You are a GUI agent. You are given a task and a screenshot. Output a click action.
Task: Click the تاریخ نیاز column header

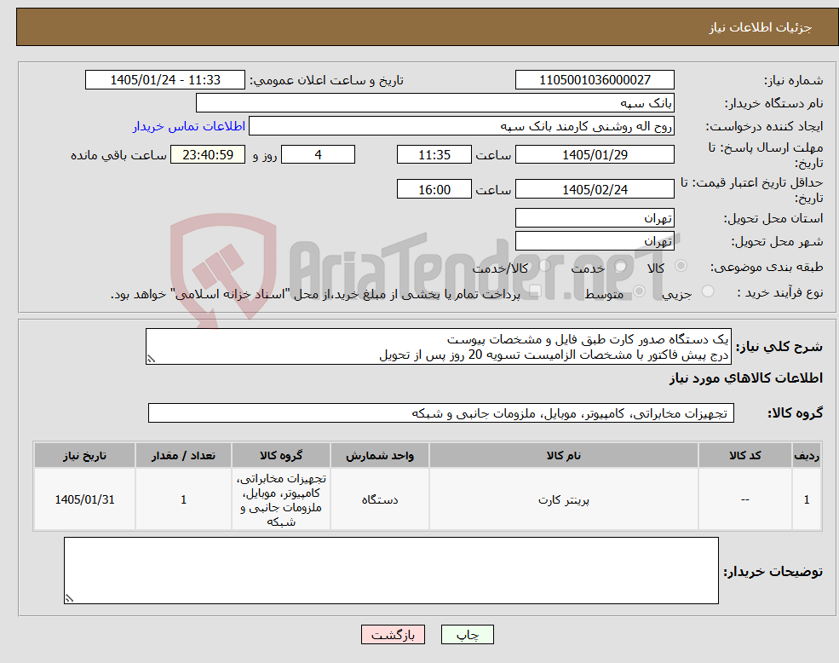[84, 455]
